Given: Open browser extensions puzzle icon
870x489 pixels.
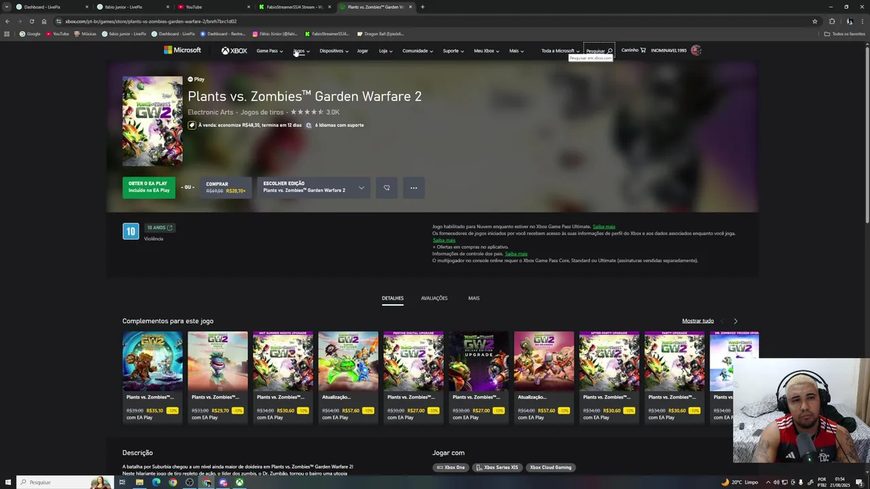Looking at the screenshot, I should pos(832,21).
